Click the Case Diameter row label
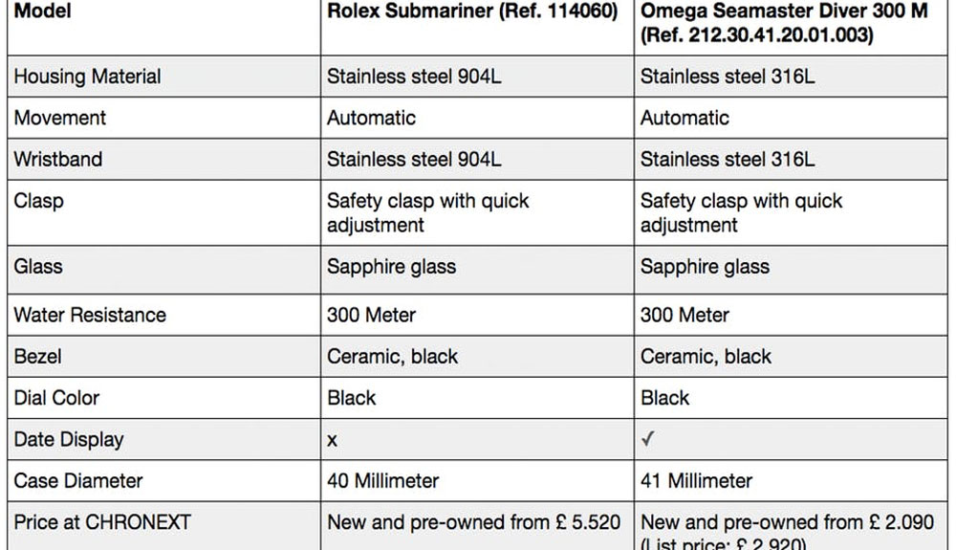 78,481
